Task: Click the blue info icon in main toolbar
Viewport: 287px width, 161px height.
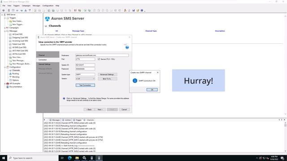Action: (142, 10)
